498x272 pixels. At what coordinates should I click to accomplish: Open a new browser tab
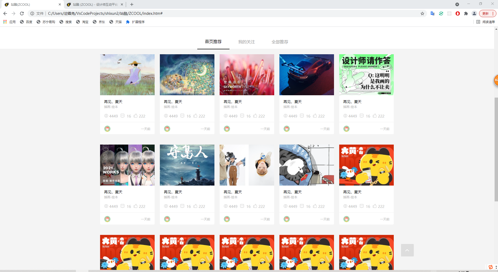click(132, 4)
